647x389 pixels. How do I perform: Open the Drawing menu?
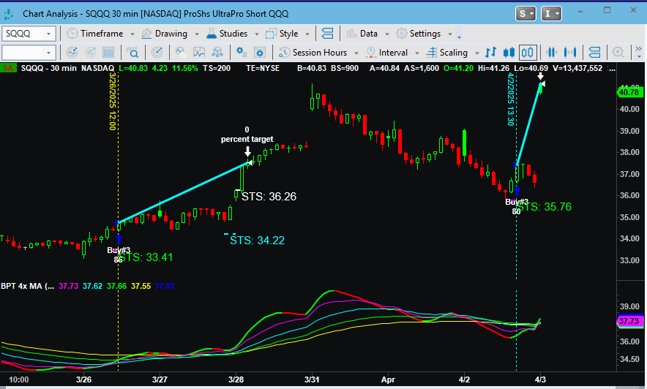point(170,34)
